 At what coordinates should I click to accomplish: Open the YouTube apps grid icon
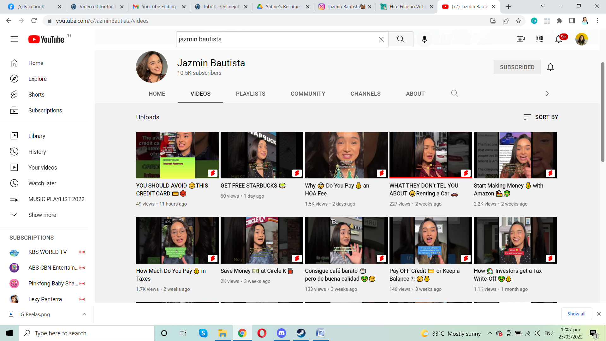pyautogui.click(x=539, y=39)
